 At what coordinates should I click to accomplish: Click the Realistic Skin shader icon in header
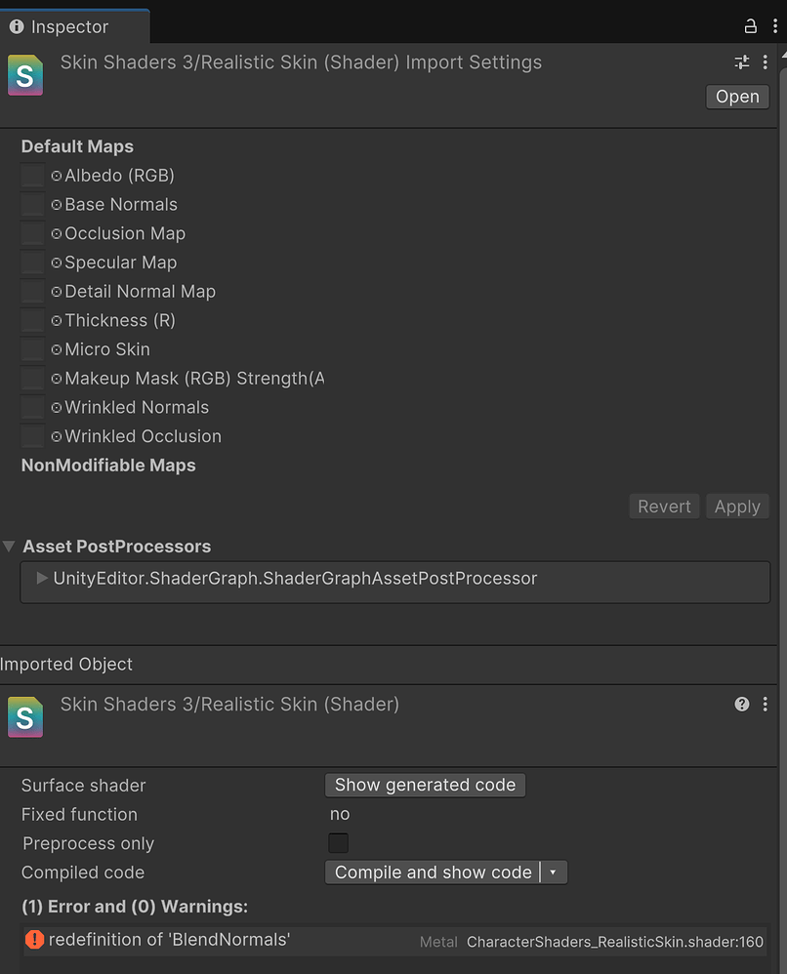(24, 73)
